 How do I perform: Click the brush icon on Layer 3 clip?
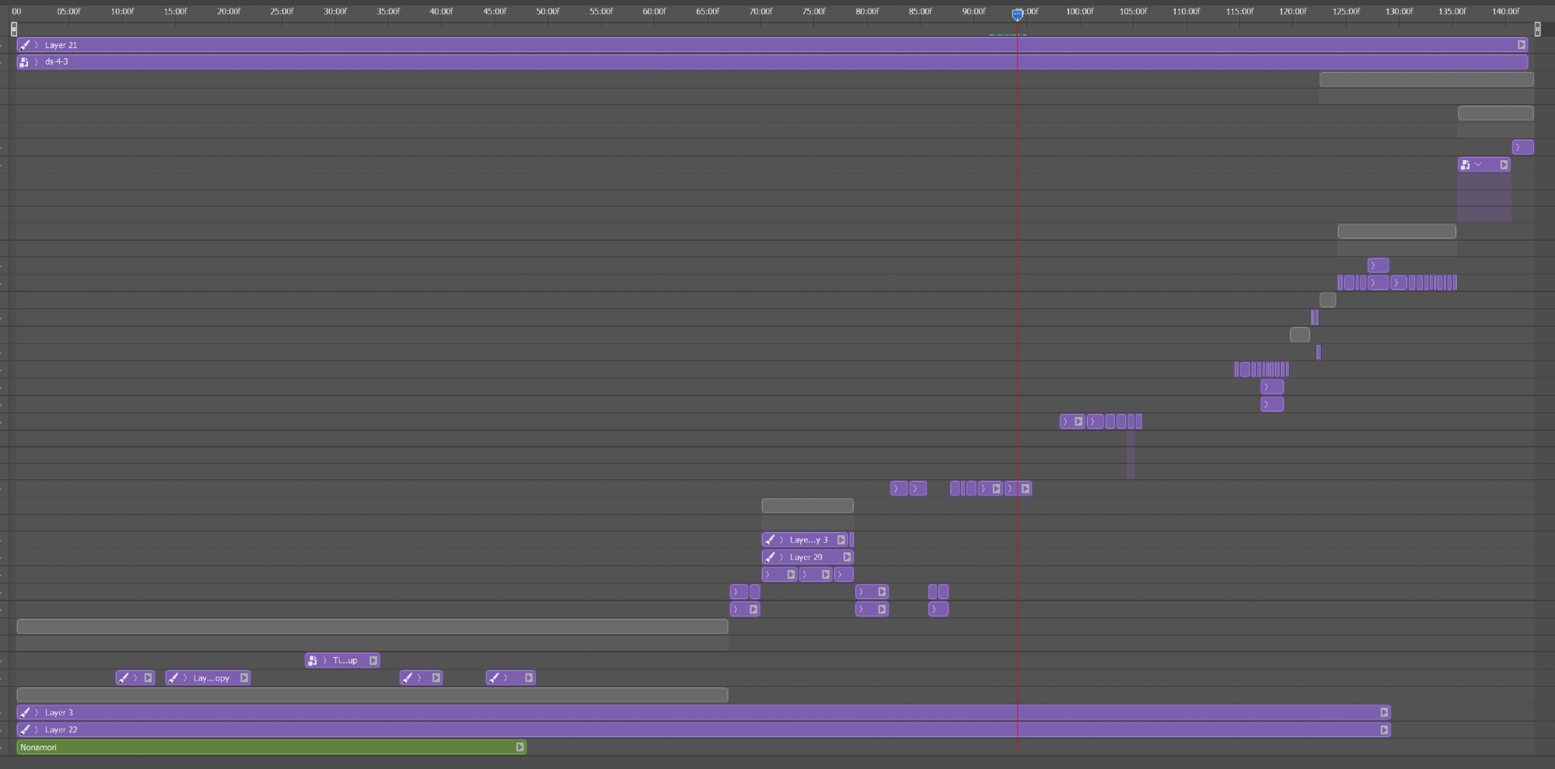point(25,712)
